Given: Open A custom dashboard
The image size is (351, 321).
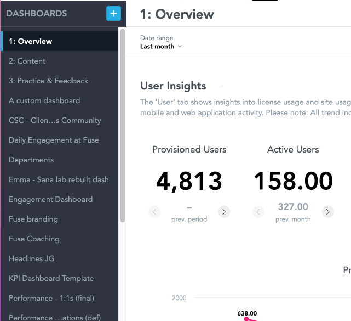Looking at the screenshot, I should click(x=44, y=100).
